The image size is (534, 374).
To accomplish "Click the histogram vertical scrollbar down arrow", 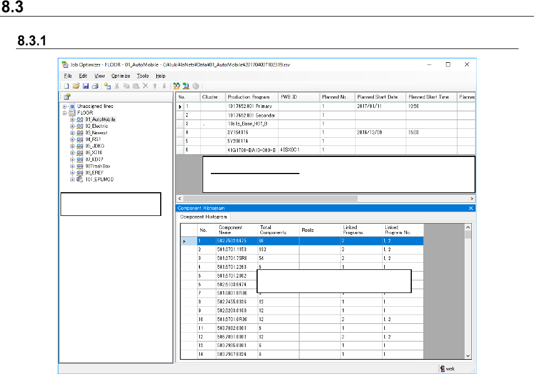I will tap(468, 356).
